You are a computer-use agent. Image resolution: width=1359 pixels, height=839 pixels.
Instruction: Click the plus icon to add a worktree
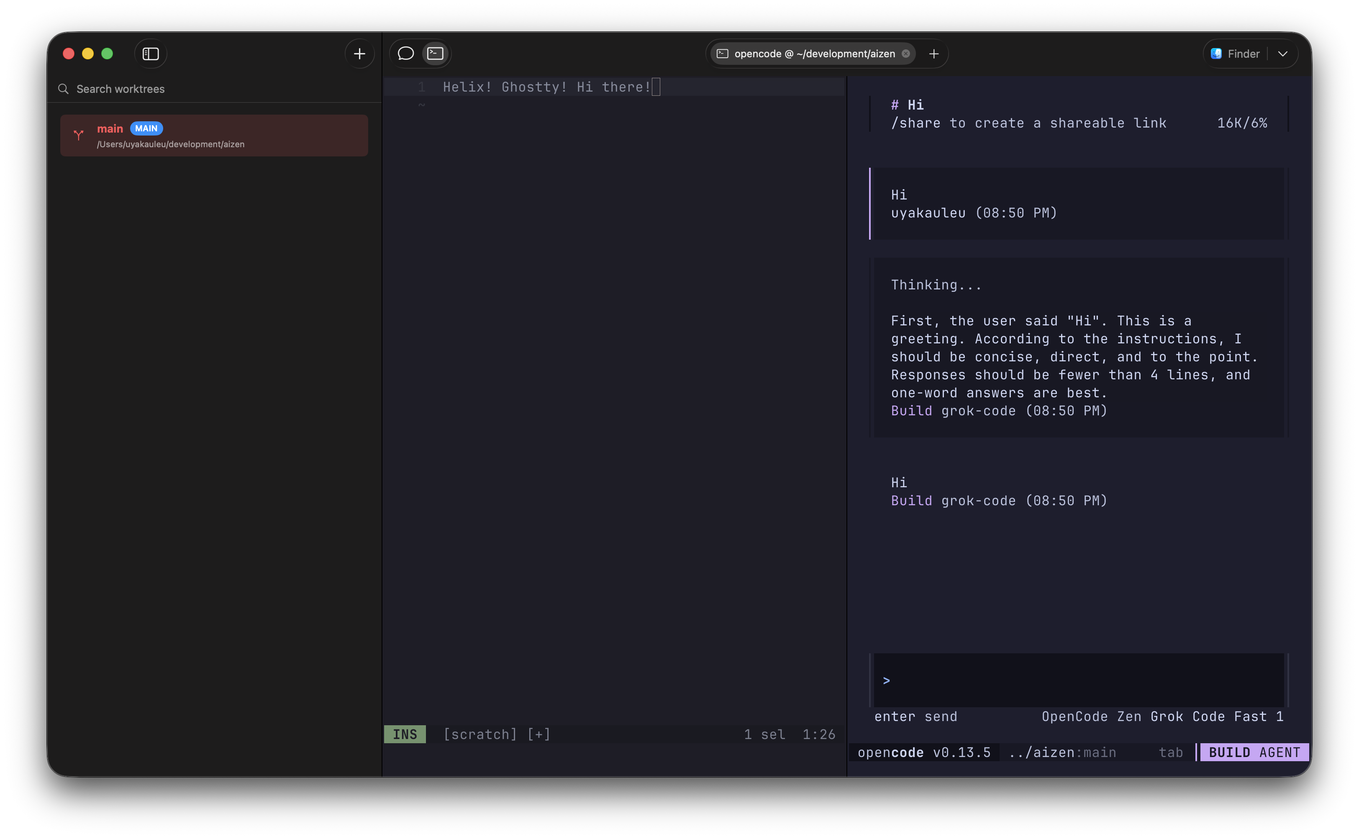[x=359, y=54]
